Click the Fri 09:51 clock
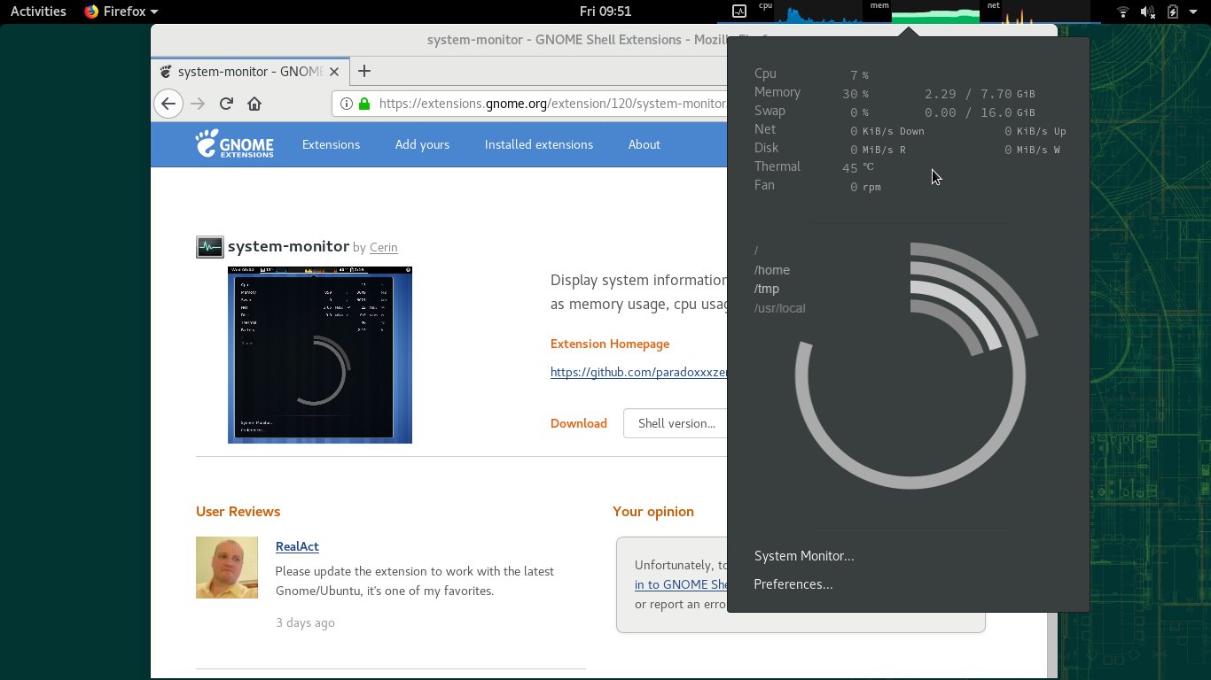The image size is (1211, 680). (605, 12)
